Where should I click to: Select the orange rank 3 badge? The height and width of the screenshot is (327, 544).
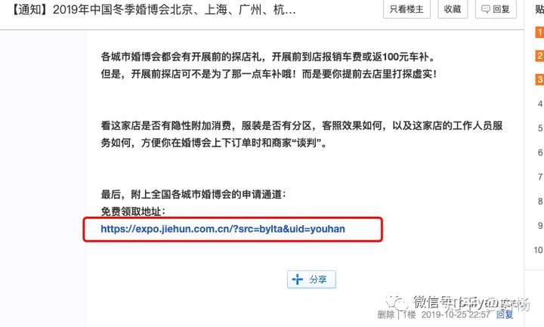[539, 79]
